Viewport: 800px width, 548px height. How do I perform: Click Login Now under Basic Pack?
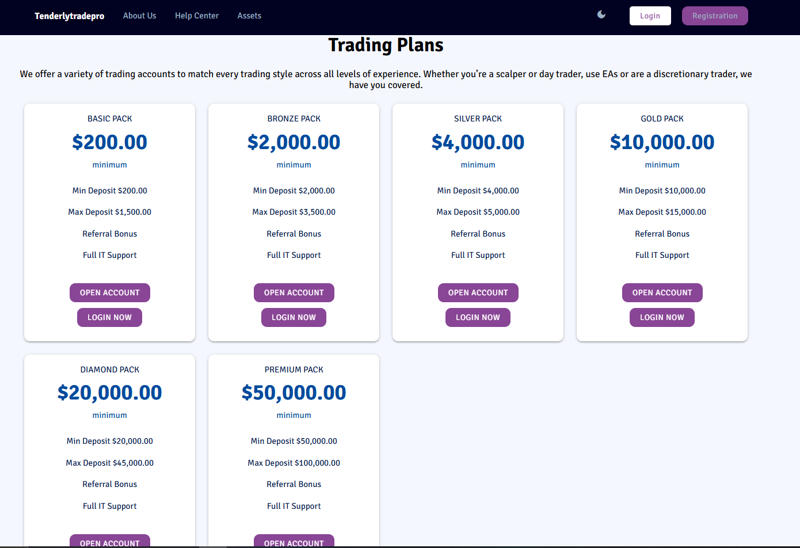pos(109,317)
